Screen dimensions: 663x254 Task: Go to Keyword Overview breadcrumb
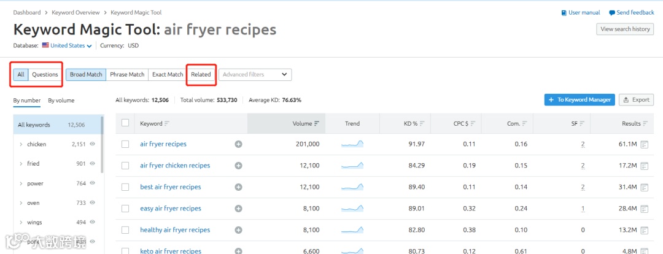(x=76, y=13)
